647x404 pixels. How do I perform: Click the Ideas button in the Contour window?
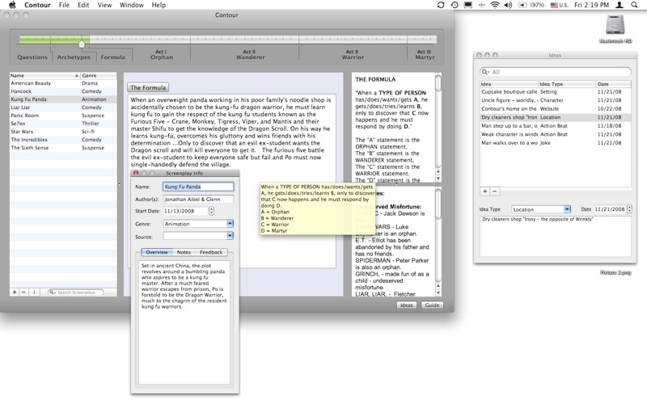point(408,305)
